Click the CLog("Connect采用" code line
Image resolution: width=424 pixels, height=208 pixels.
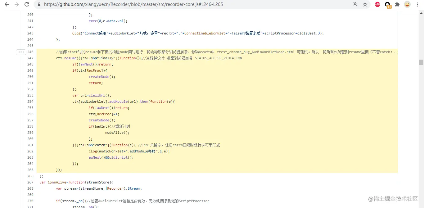click(198, 33)
